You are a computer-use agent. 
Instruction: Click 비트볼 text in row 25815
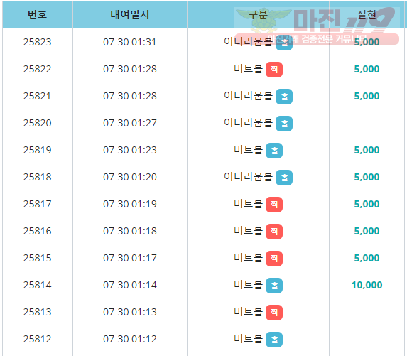coord(248,258)
